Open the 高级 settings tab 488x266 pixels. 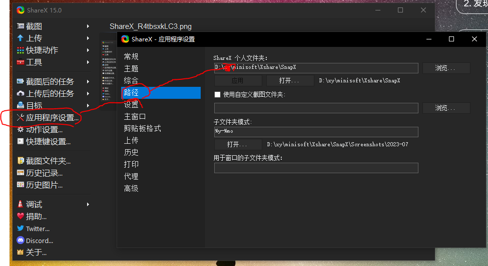coord(161,188)
